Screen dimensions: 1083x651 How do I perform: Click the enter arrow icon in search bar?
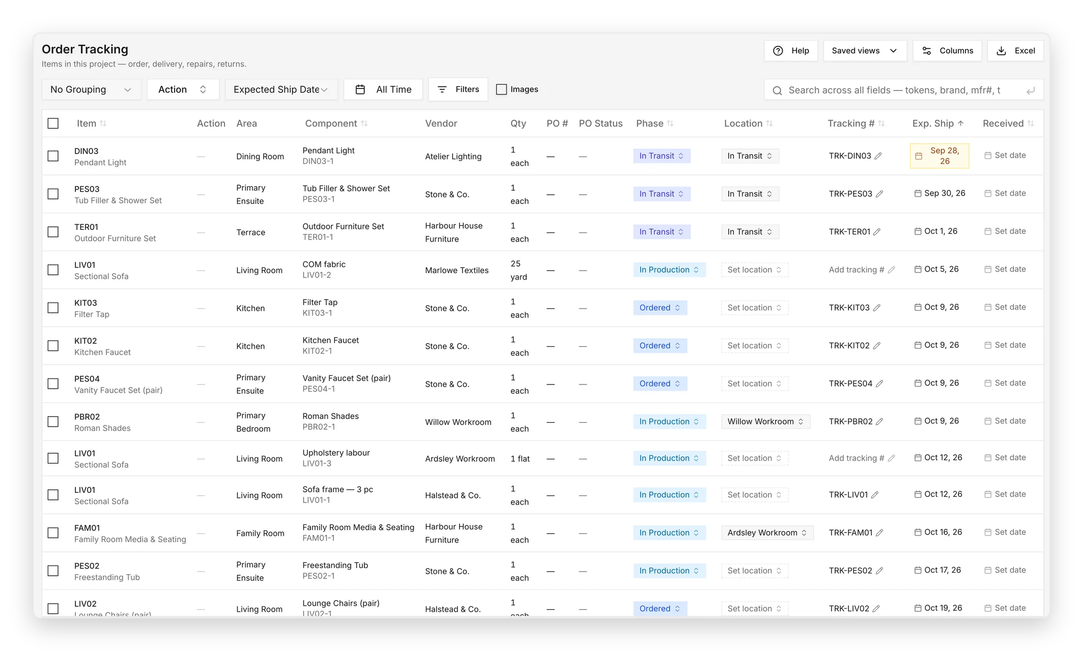click(x=1031, y=91)
